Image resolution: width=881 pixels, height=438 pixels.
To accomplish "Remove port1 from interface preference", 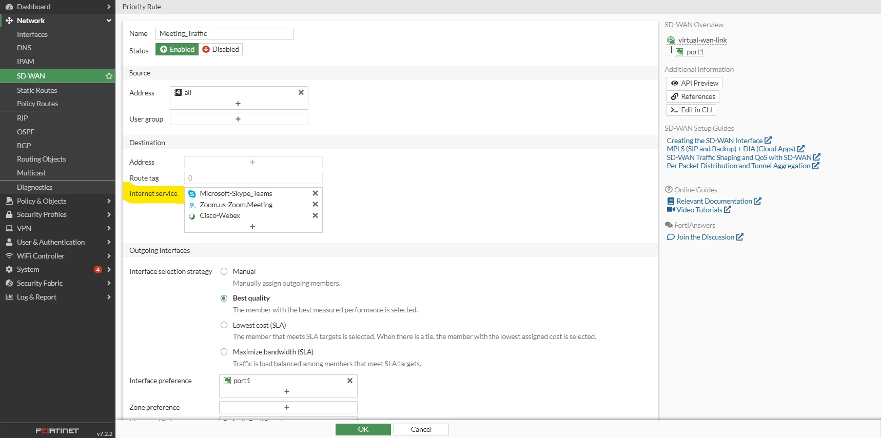I will [x=350, y=381].
